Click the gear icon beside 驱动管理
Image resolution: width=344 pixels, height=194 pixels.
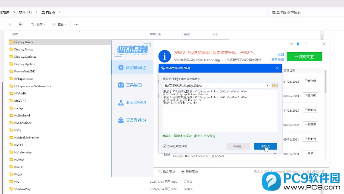pos(121,67)
